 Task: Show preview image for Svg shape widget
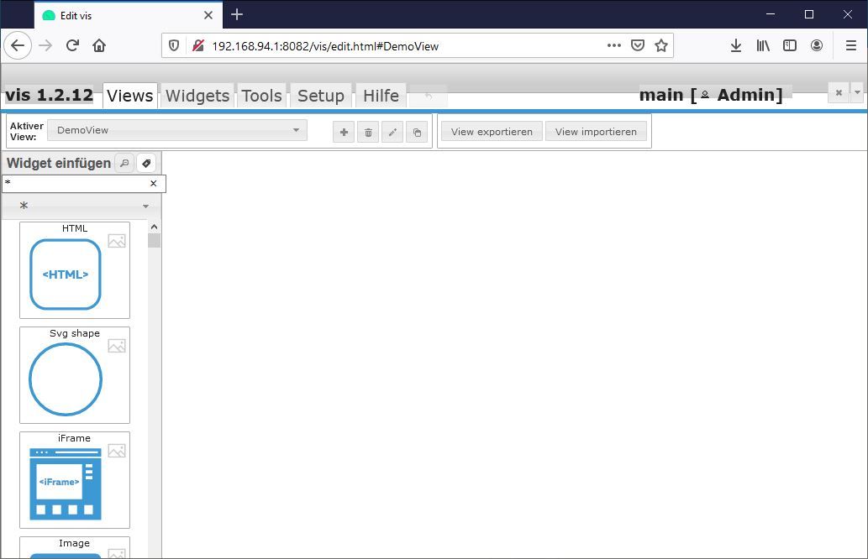tap(117, 346)
